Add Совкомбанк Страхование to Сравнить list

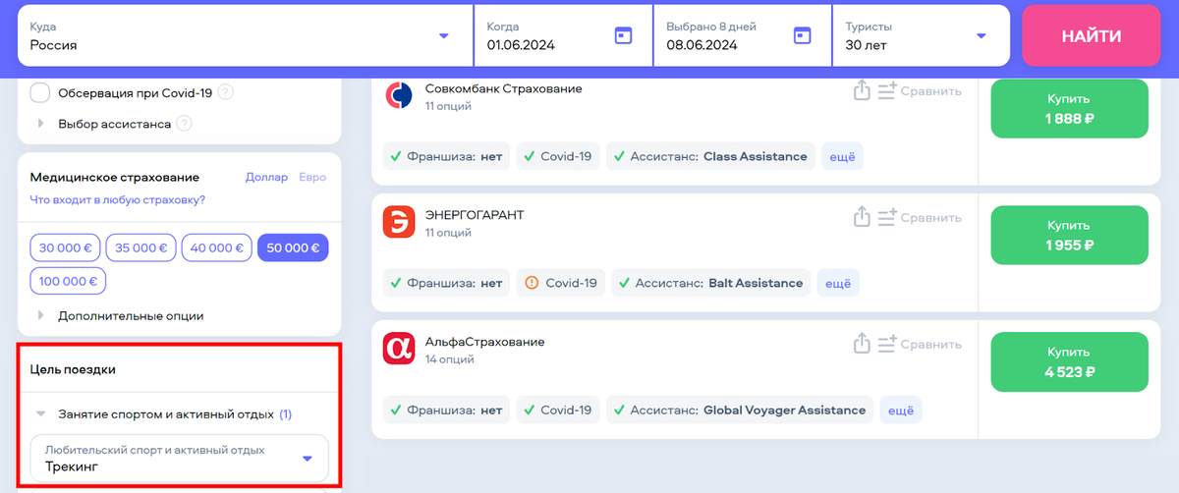pyautogui.click(x=919, y=91)
